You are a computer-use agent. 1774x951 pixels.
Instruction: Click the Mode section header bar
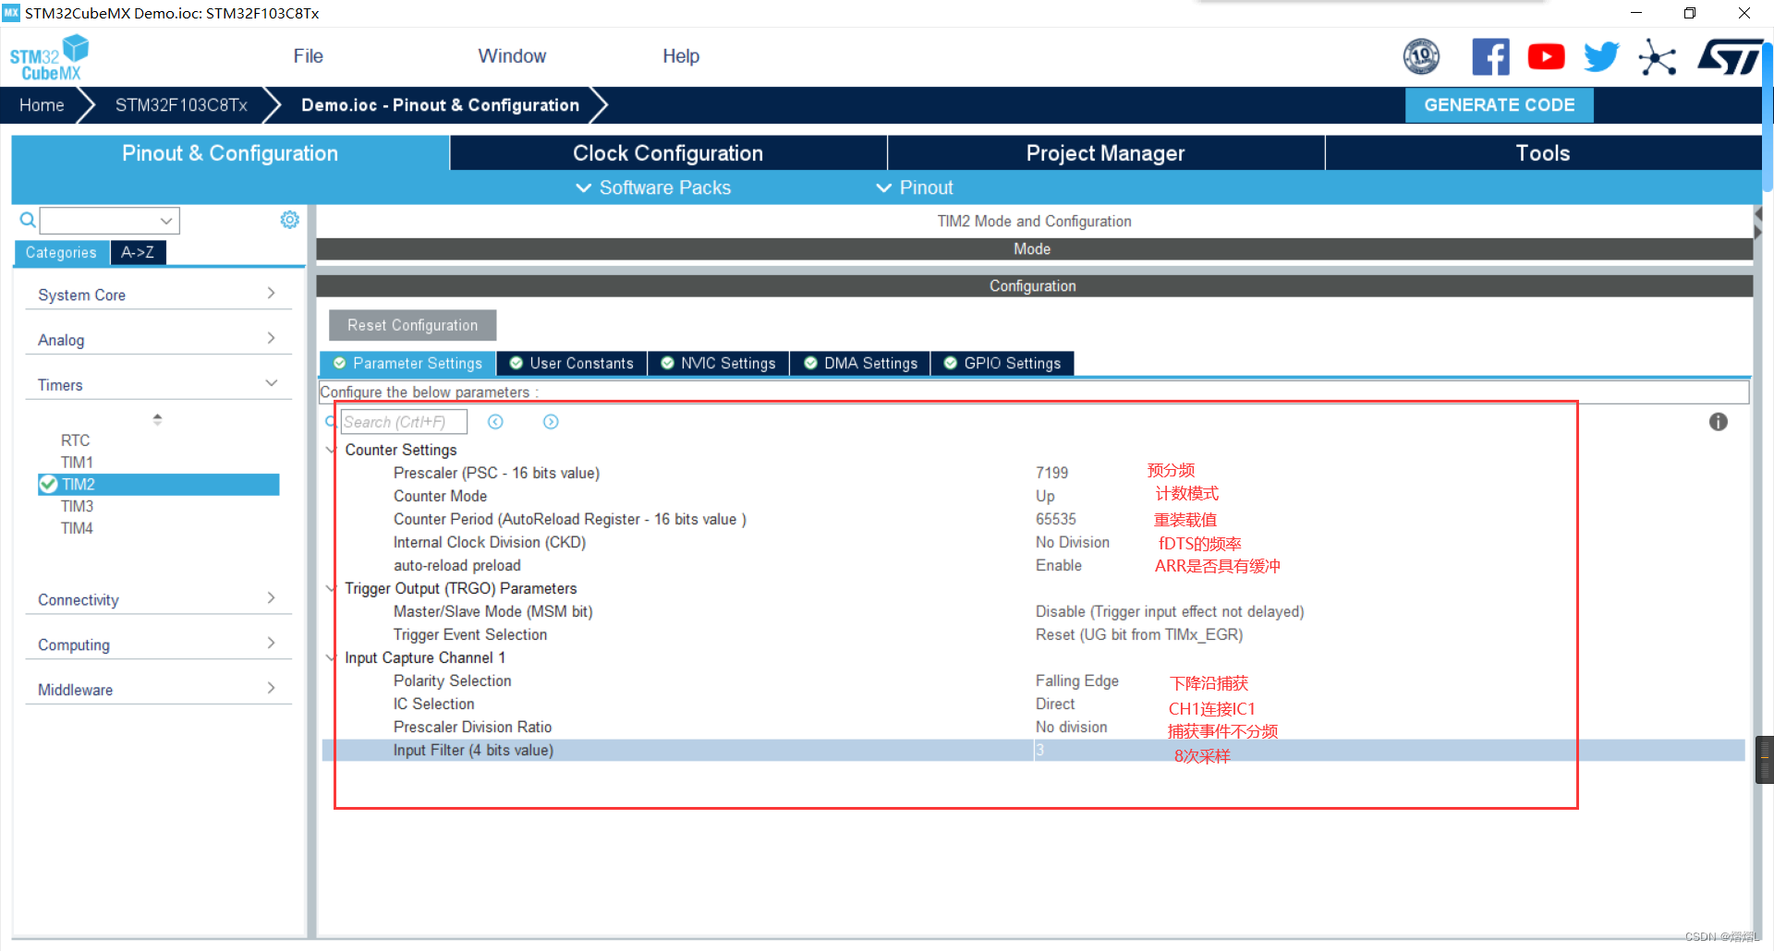[x=1034, y=249]
